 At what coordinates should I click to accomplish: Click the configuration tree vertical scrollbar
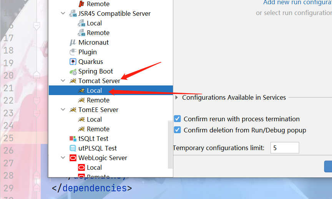click(x=170, y=144)
